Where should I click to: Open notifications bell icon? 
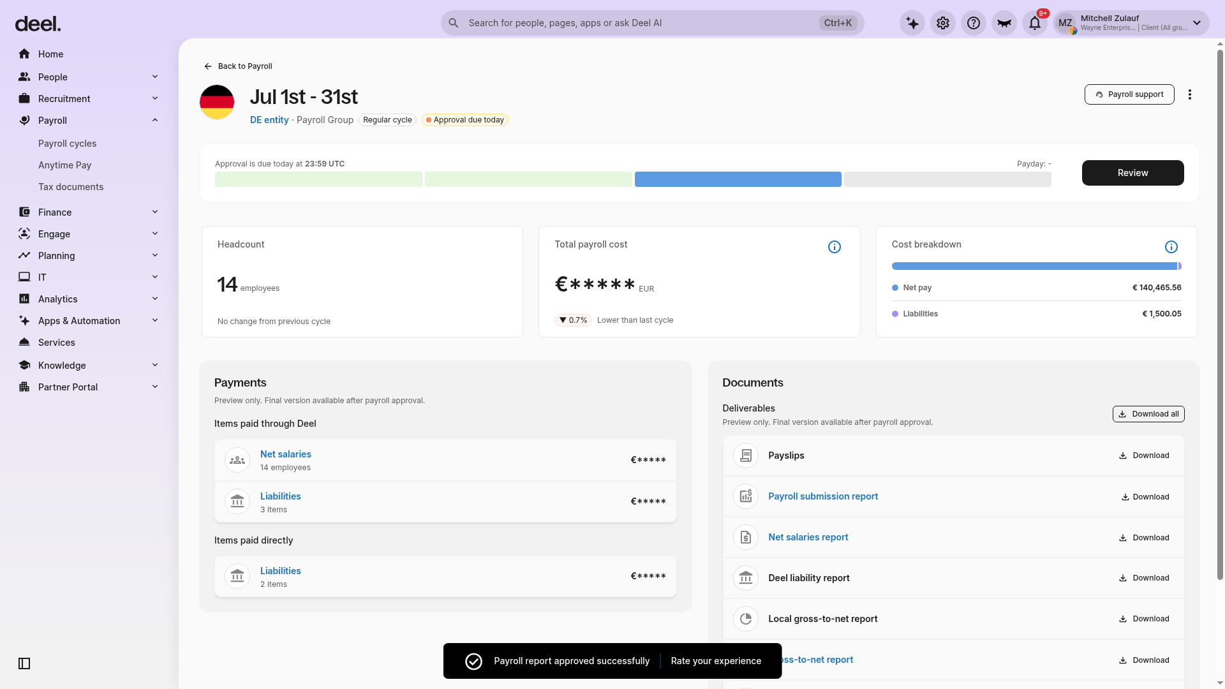coord(1035,23)
